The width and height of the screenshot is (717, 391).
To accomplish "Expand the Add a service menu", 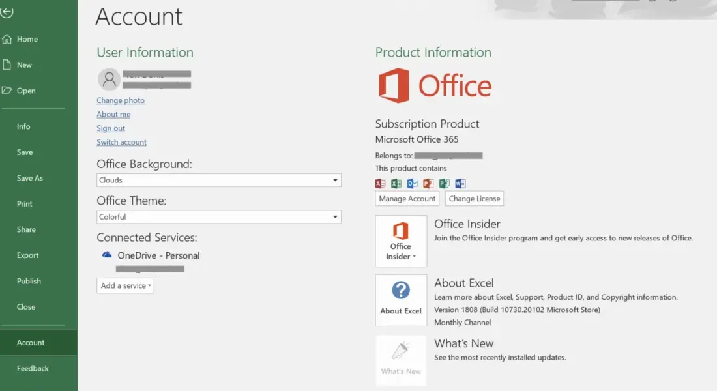I will 125,285.
